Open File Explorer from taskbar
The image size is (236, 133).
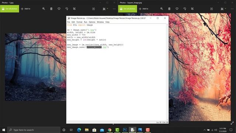click(87, 130)
